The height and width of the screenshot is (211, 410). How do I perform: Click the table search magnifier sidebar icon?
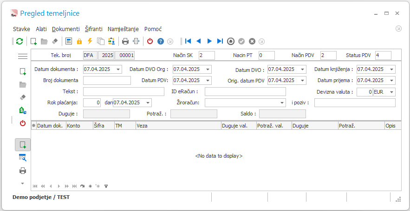coord(23,158)
